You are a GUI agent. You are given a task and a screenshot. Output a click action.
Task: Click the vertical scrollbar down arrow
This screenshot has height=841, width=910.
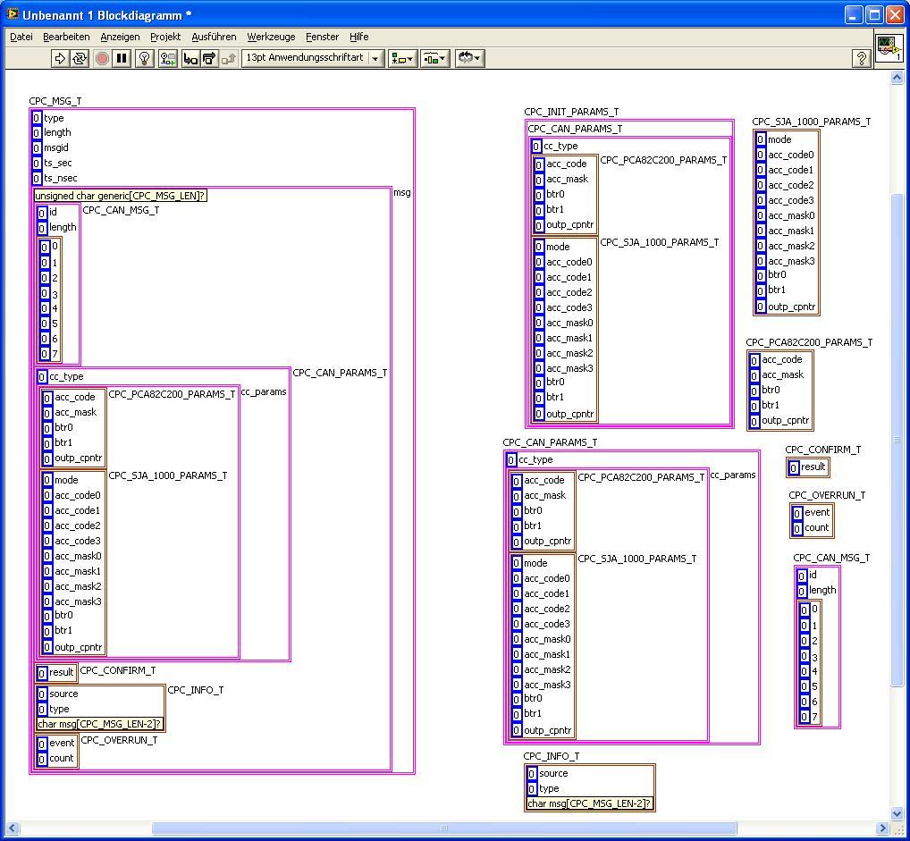897,813
